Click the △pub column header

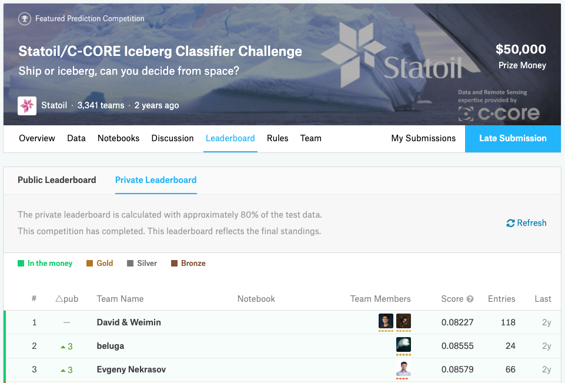(x=67, y=299)
